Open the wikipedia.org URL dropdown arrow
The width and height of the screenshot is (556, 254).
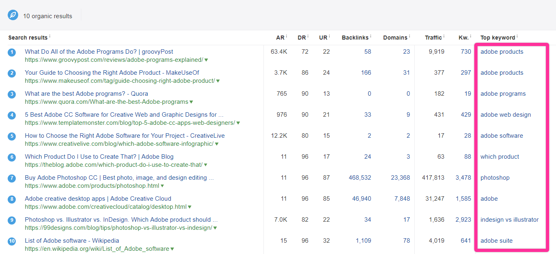click(x=172, y=249)
